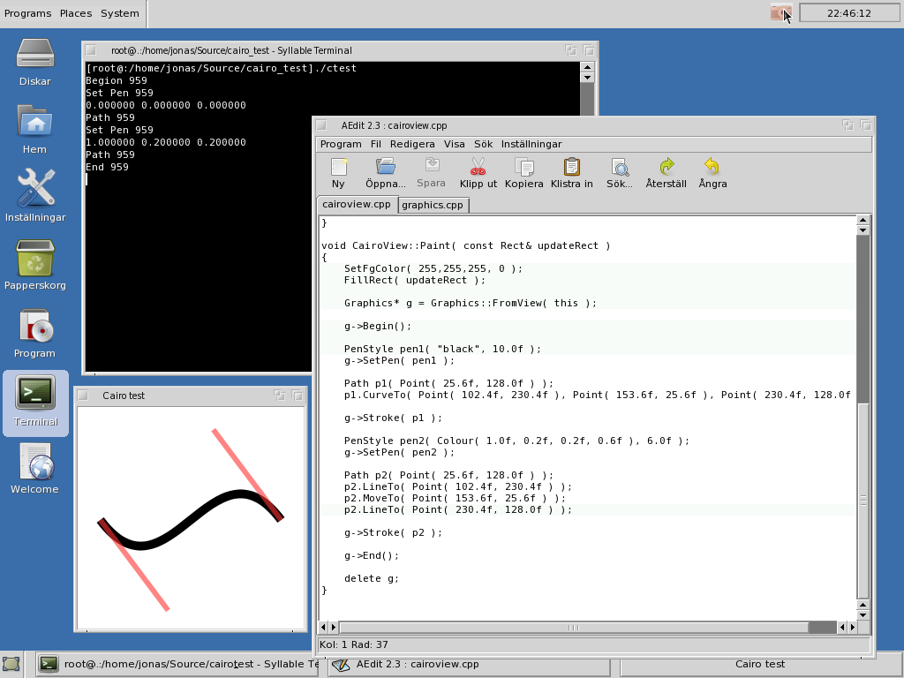Open the Programs menu in the top panel
Viewport: 904px width, 678px height.
[x=27, y=13]
